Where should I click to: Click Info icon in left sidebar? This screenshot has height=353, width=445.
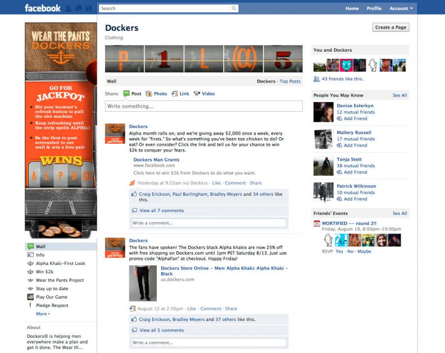click(30, 255)
